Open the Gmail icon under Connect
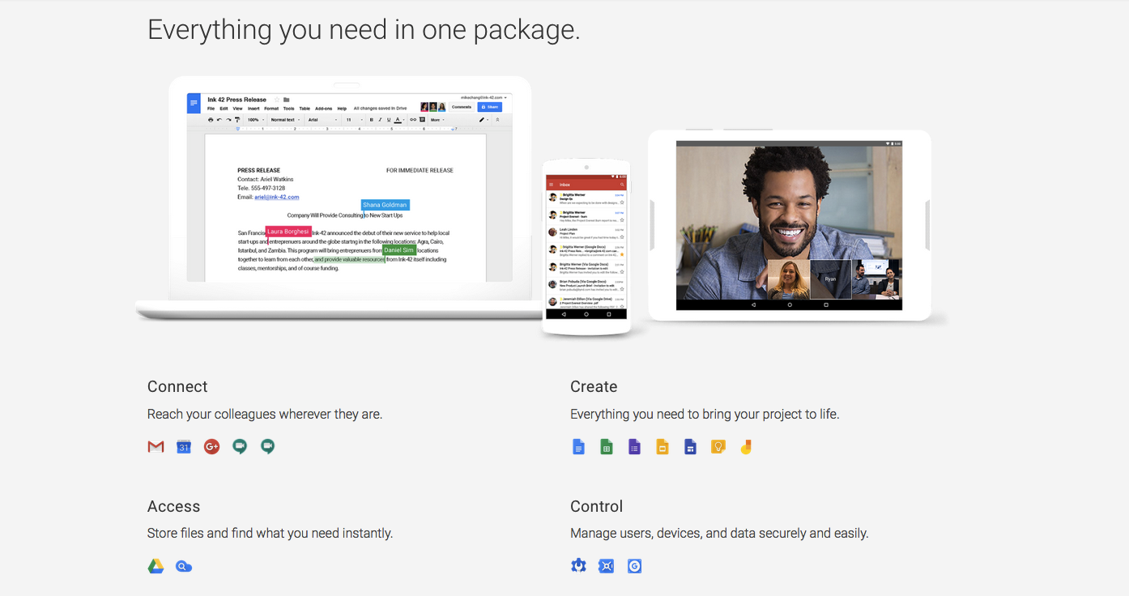The width and height of the screenshot is (1129, 596). (156, 446)
